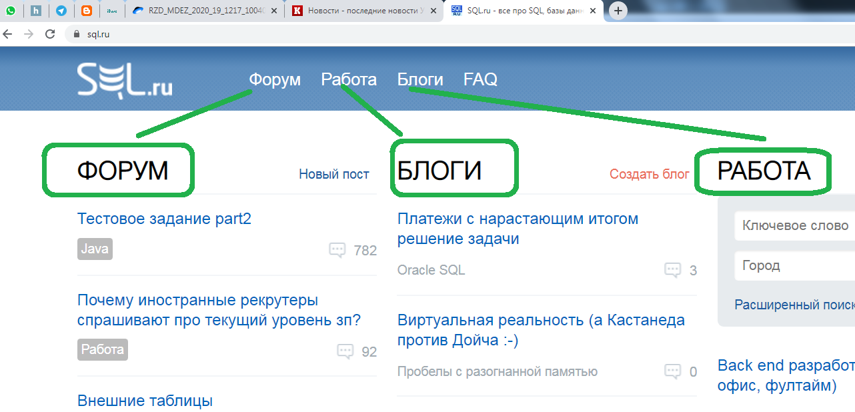Open the Форум menu item
855x412 pixels.
(275, 79)
